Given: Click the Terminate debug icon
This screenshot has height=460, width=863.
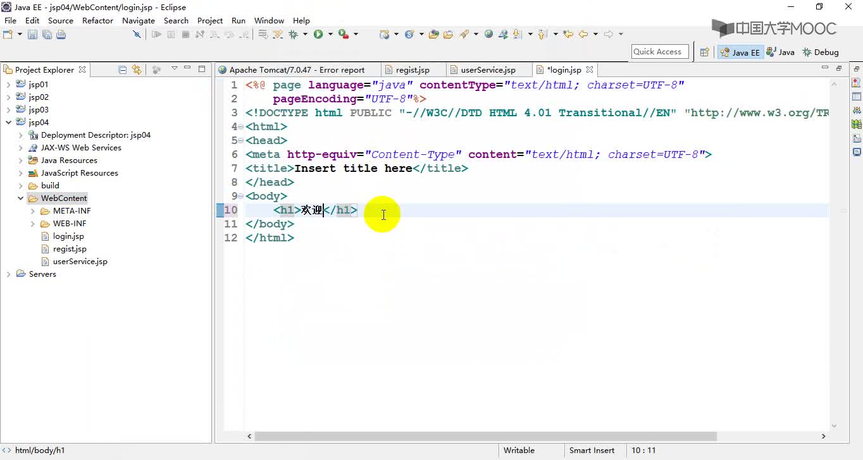Looking at the screenshot, I should (x=185, y=34).
